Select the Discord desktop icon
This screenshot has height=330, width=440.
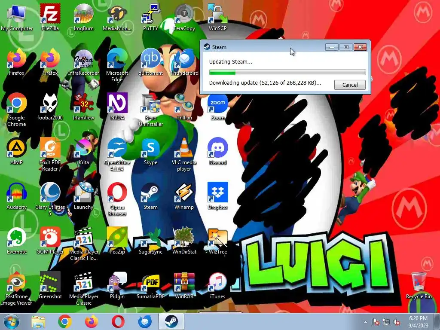point(217,151)
